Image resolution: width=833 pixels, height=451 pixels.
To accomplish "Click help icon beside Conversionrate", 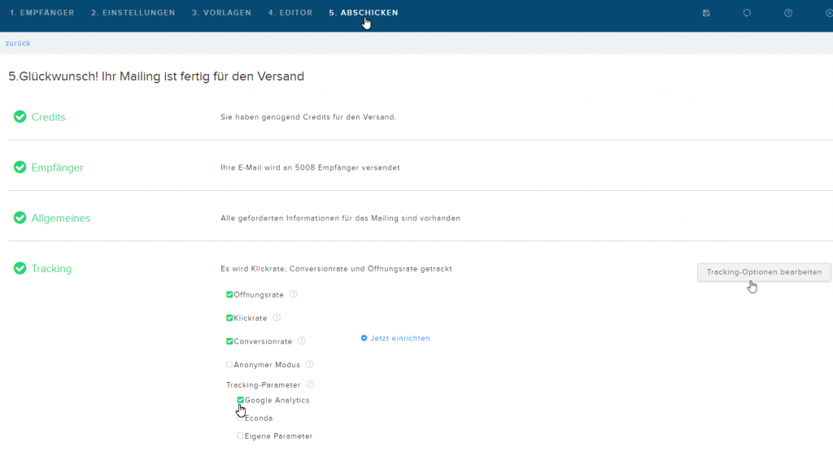I will click(302, 341).
